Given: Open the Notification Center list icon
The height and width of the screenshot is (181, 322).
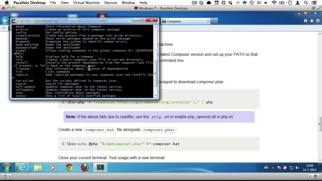Looking at the screenshot, I should [x=314, y=3].
